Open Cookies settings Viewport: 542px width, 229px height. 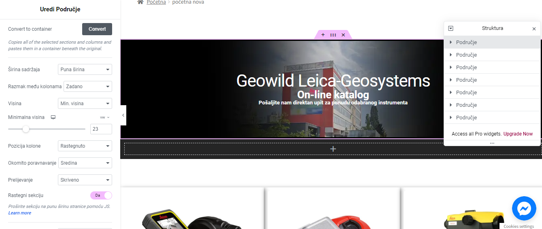(x=519, y=226)
